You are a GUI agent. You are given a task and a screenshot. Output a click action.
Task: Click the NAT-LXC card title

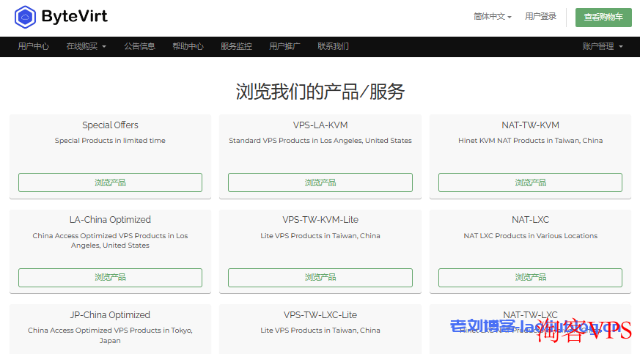pos(530,220)
